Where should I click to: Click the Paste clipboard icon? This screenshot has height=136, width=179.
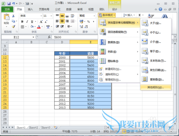(x=6, y=17)
